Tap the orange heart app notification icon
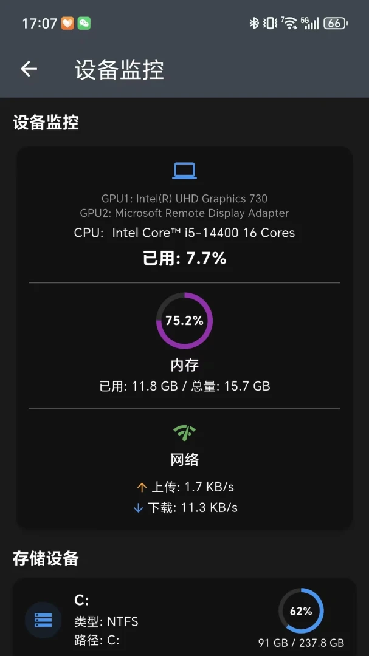 click(x=67, y=24)
